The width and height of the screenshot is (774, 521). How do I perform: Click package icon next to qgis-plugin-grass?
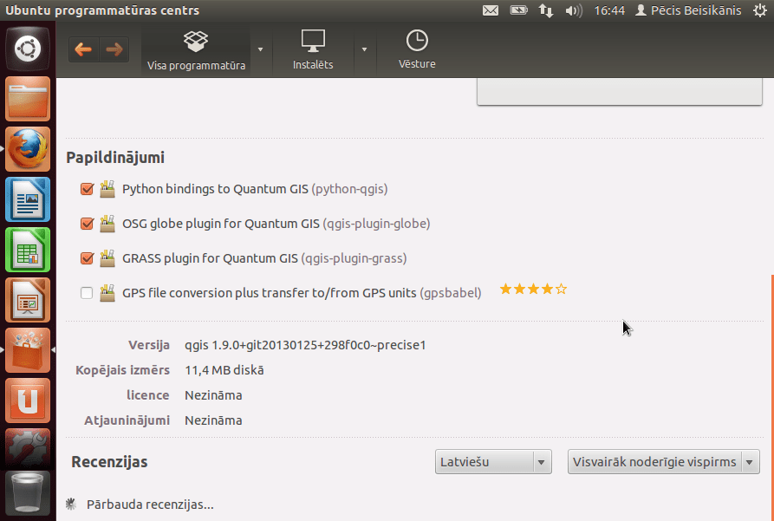click(107, 258)
